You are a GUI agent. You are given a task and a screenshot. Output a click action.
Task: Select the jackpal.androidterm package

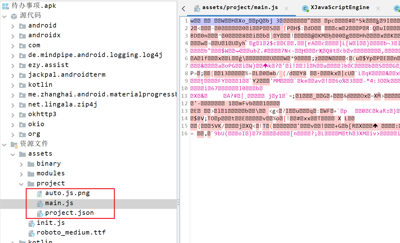67,75
